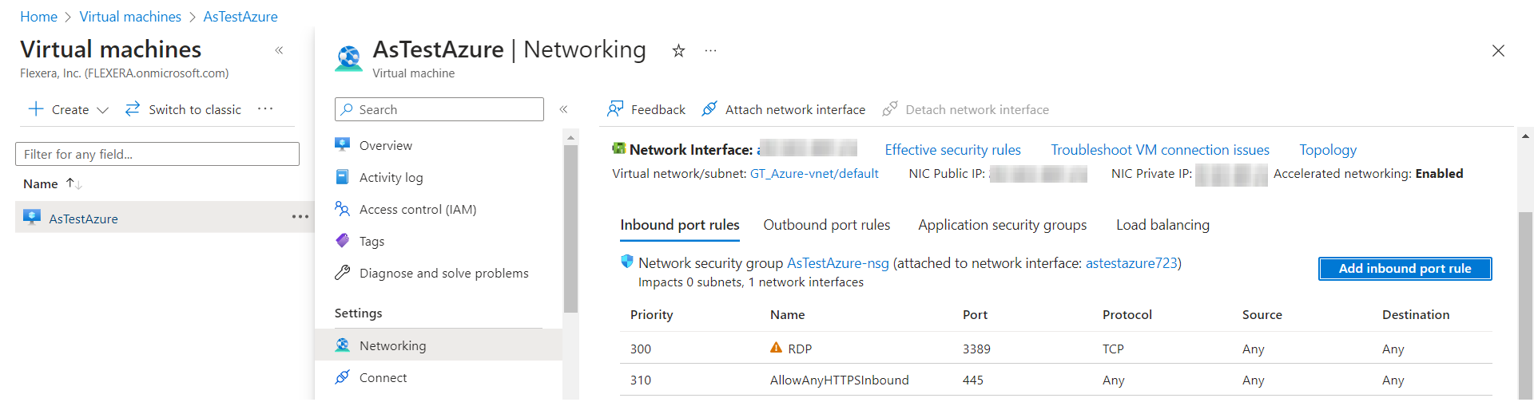Collapse the Virtual machines list panel
Screen dimensions: 1534x402
pyautogui.click(x=279, y=50)
